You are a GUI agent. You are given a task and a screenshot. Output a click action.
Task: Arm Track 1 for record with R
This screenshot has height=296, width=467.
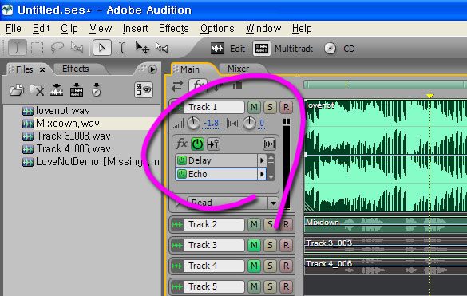tap(286, 107)
